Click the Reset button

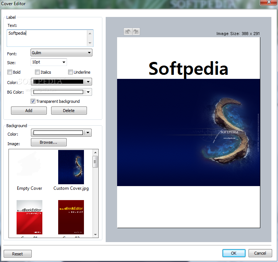click(18, 254)
